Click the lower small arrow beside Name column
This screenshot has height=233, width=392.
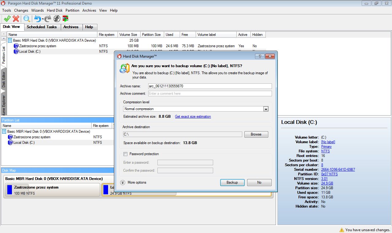click(x=4, y=39)
